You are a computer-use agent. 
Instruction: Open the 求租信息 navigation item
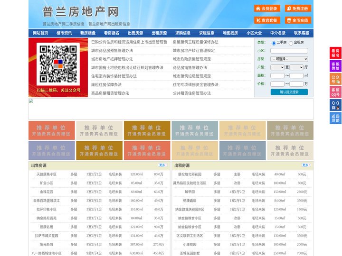207,33
